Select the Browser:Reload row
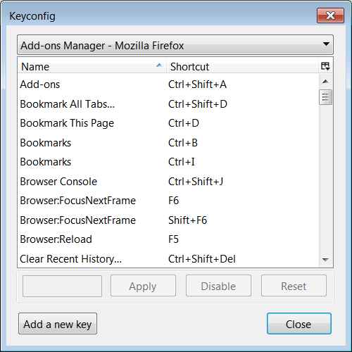This screenshot has width=352, height=352. coord(168,239)
